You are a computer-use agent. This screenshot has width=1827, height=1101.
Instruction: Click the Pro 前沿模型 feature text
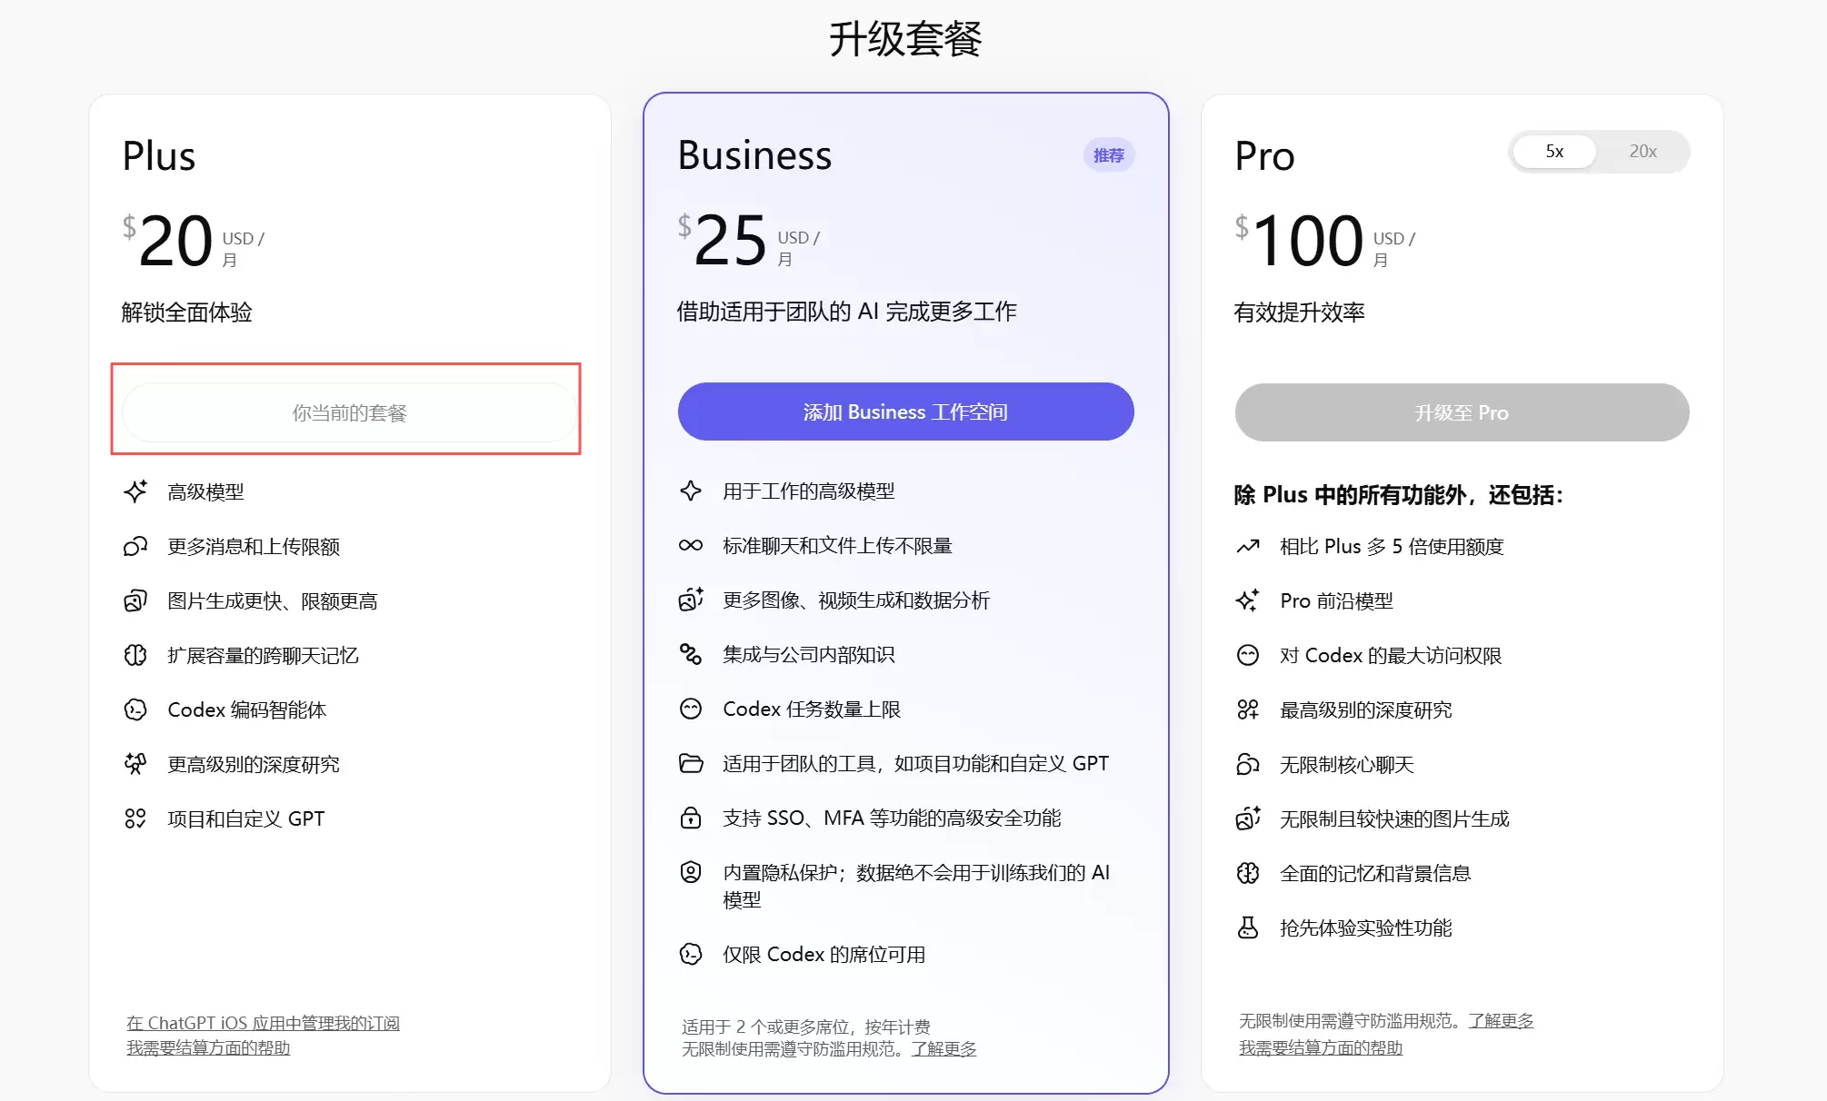1337,600
